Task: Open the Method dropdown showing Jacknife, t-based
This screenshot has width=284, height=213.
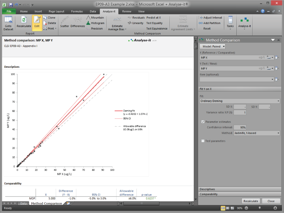Action: pos(256,133)
